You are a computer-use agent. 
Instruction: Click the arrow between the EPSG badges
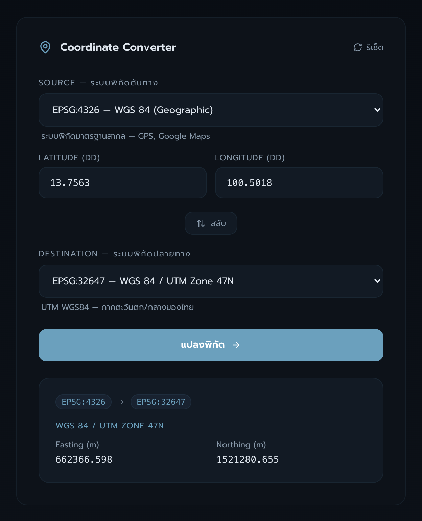tap(121, 402)
